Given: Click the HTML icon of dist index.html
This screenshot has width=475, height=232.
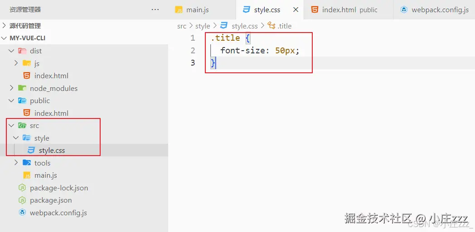Looking at the screenshot, I should [x=27, y=76].
